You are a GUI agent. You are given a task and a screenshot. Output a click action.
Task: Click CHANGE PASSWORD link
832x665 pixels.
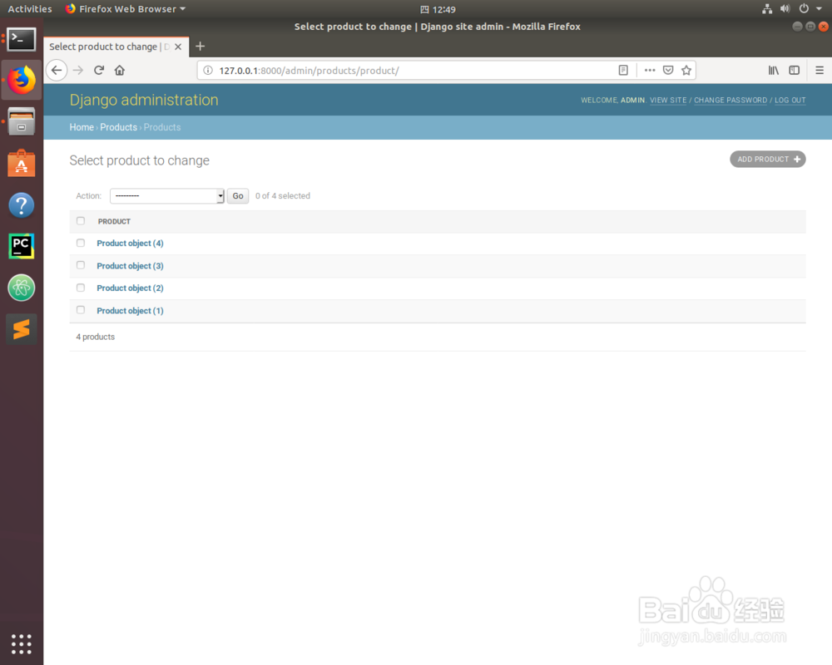(x=730, y=101)
